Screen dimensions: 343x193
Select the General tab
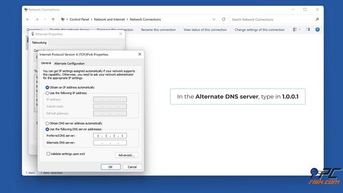pyautogui.click(x=46, y=63)
